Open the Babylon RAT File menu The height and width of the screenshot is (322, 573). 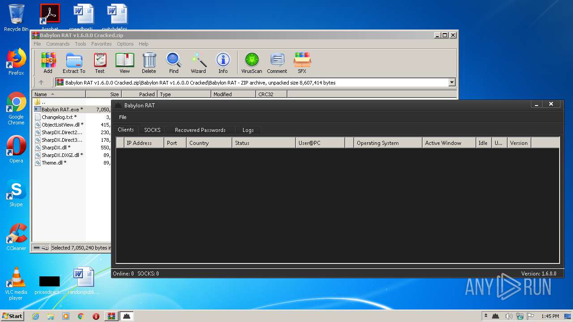point(123,117)
